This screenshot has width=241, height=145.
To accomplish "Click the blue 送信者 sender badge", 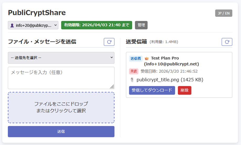I will [135, 59].
